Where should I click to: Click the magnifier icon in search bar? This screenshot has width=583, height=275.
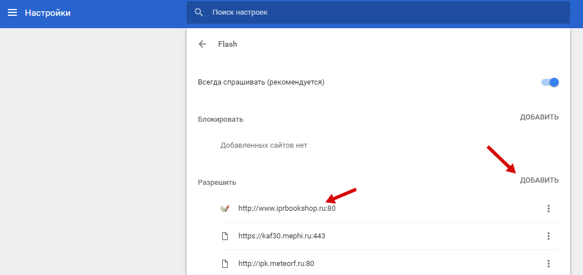pyautogui.click(x=198, y=12)
